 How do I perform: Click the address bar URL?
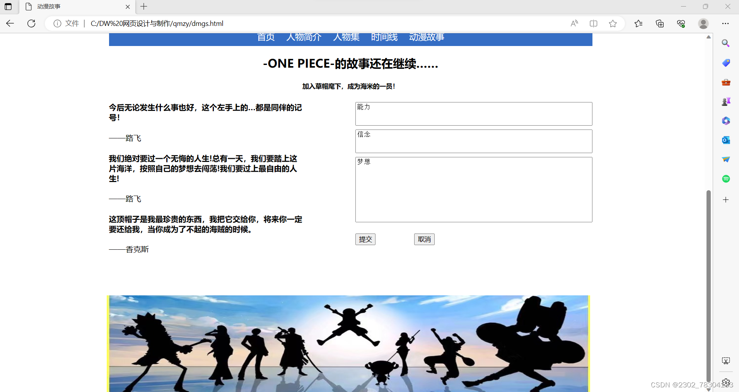click(157, 24)
